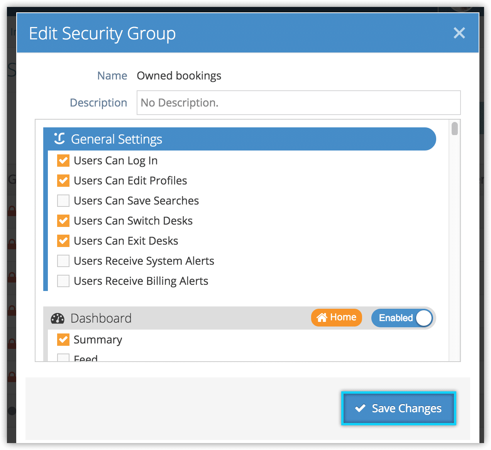Close the Edit Security Group dialog

click(x=459, y=33)
